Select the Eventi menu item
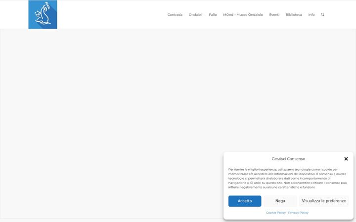This screenshot has width=356, height=222. click(x=274, y=14)
